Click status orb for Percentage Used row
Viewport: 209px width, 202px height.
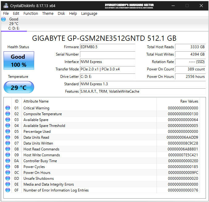8,131
